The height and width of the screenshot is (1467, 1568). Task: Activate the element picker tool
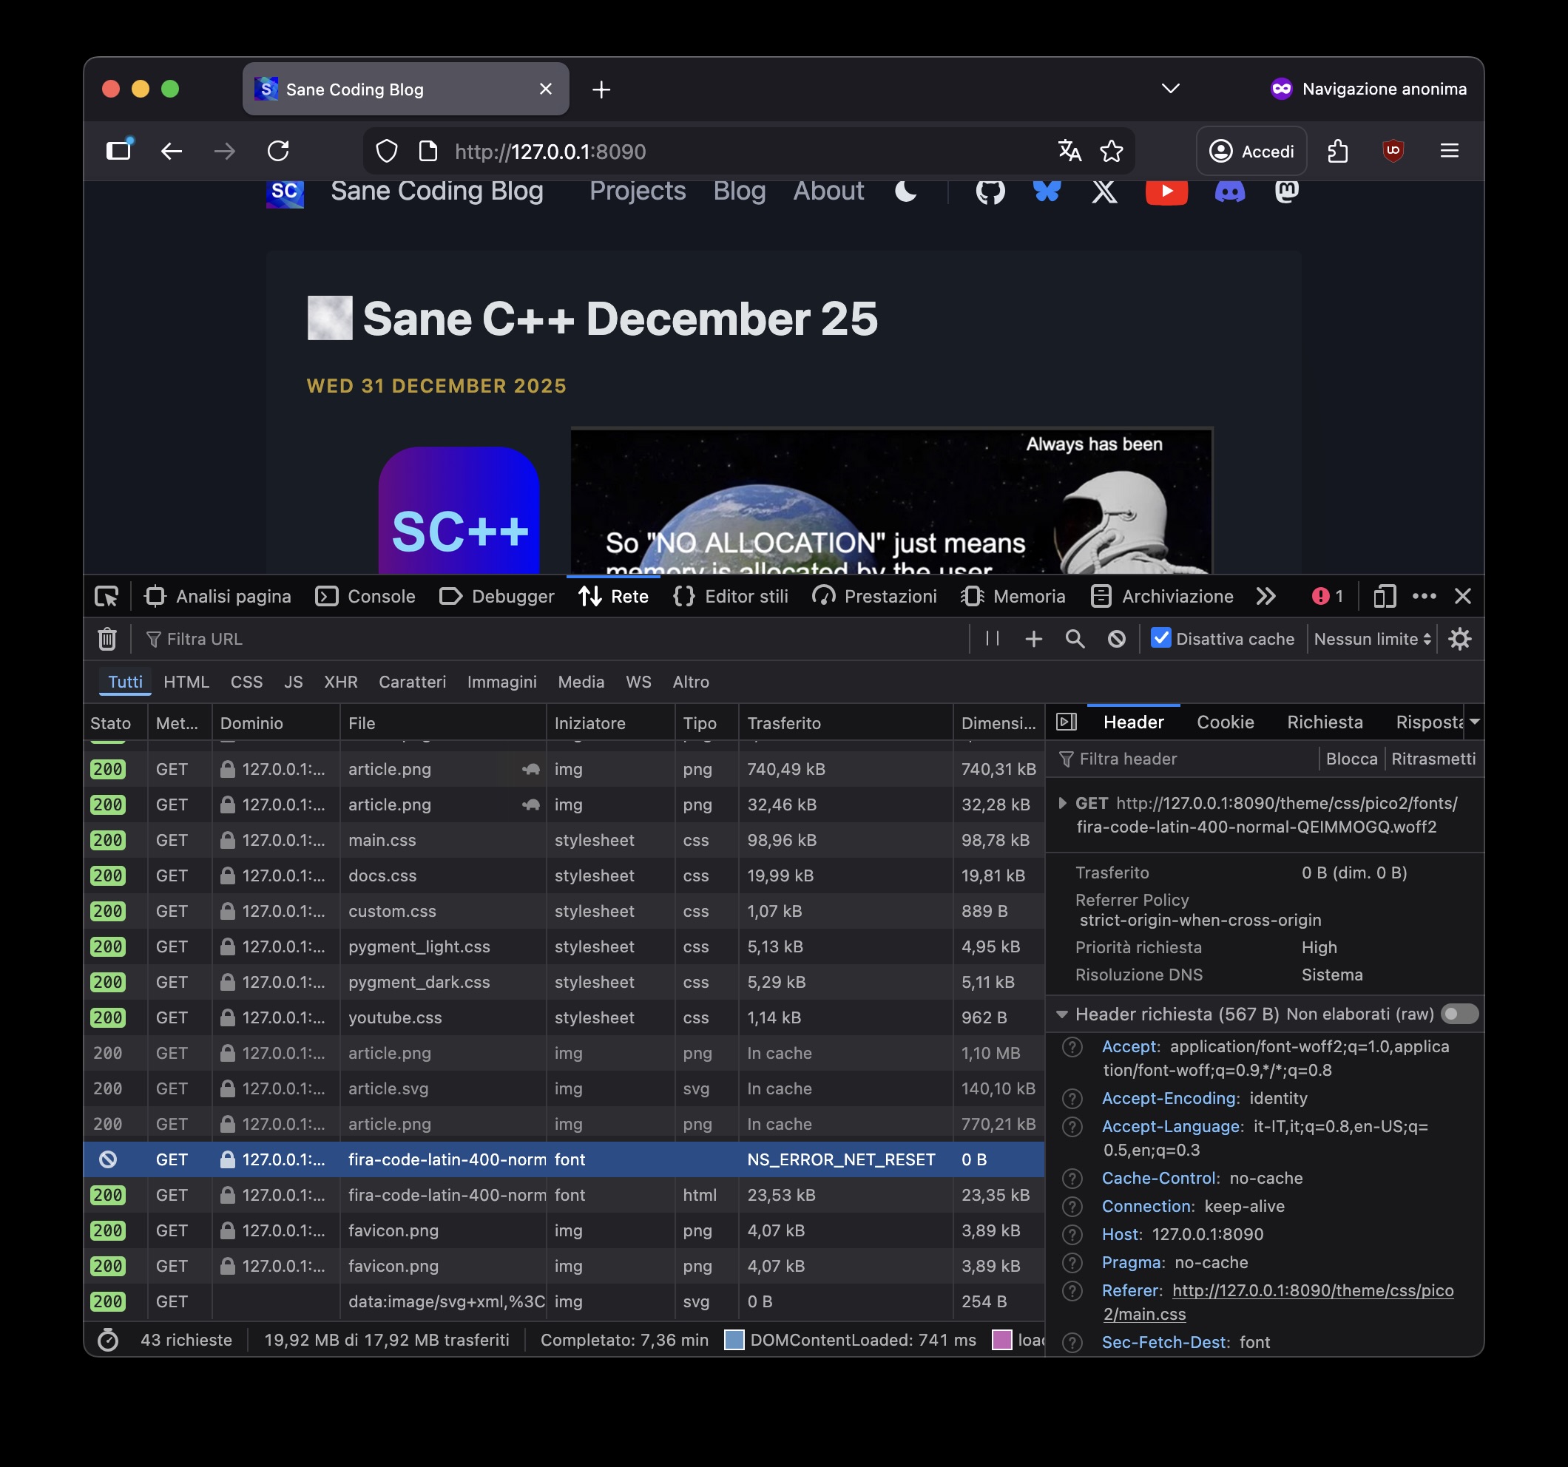click(107, 596)
